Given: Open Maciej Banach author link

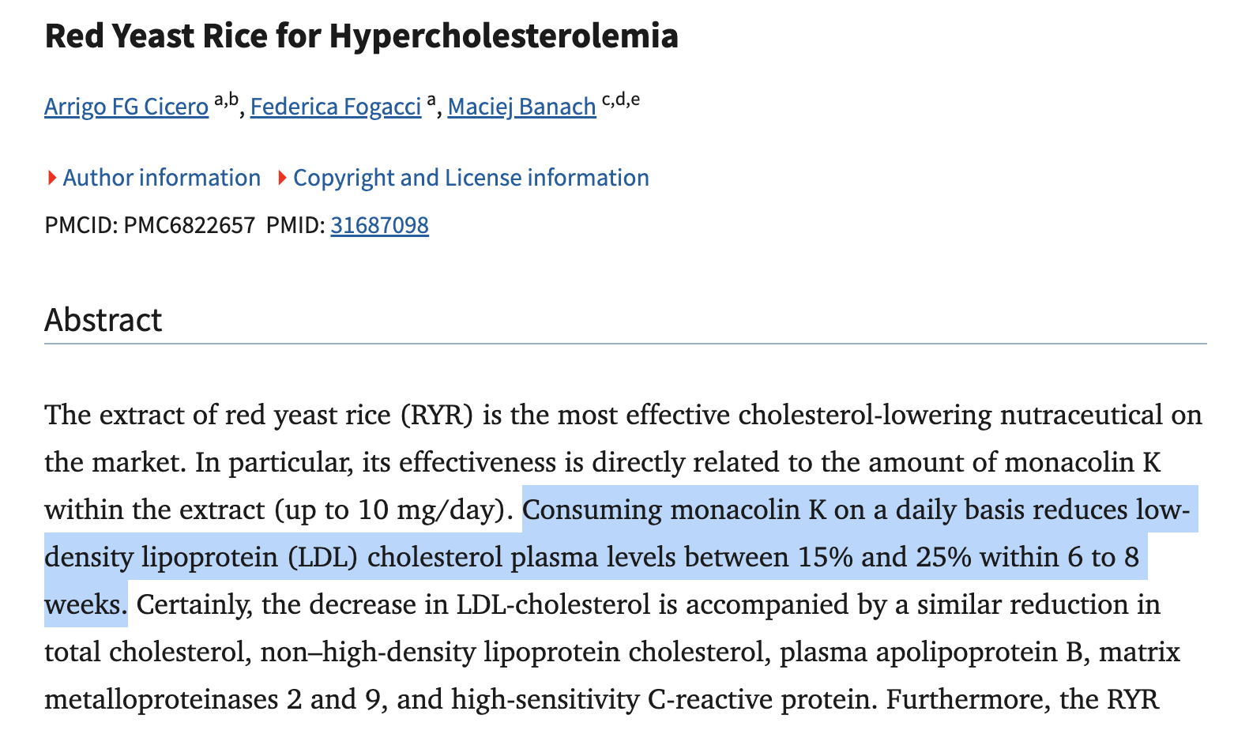Looking at the screenshot, I should [521, 107].
